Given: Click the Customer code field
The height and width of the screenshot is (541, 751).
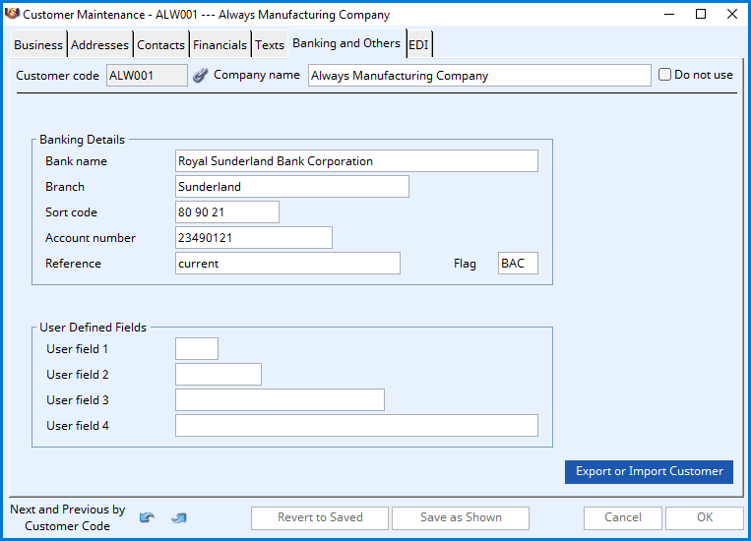Looking at the screenshot, I should click(x=147, y=75).
